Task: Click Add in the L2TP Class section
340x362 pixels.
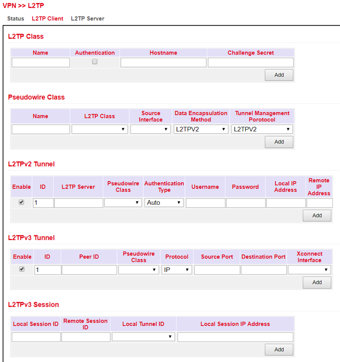Action: (279, 75)
